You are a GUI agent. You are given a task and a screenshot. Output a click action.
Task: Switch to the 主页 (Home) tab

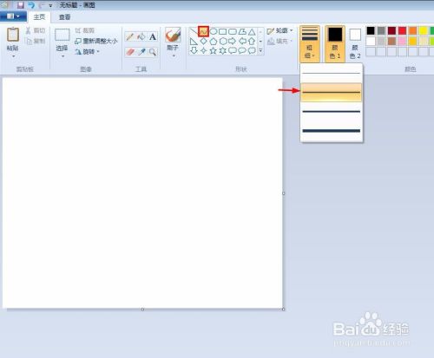tap(39, 17)
